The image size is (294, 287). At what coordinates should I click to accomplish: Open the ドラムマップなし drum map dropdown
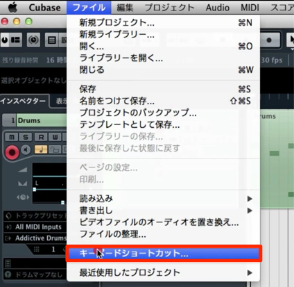35,274
